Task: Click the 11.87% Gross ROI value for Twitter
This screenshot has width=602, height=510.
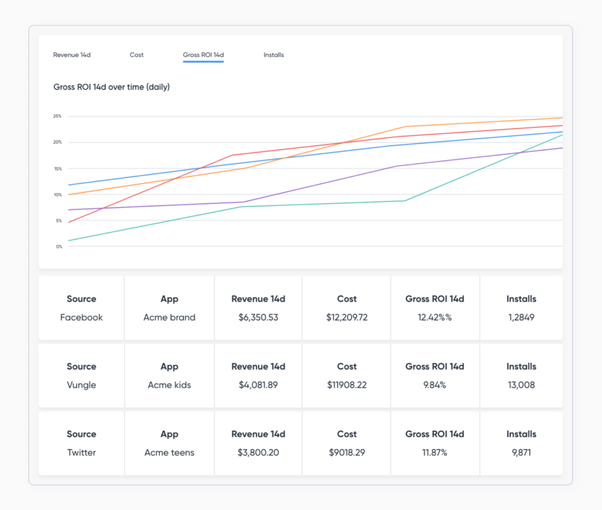Action: 434,452
